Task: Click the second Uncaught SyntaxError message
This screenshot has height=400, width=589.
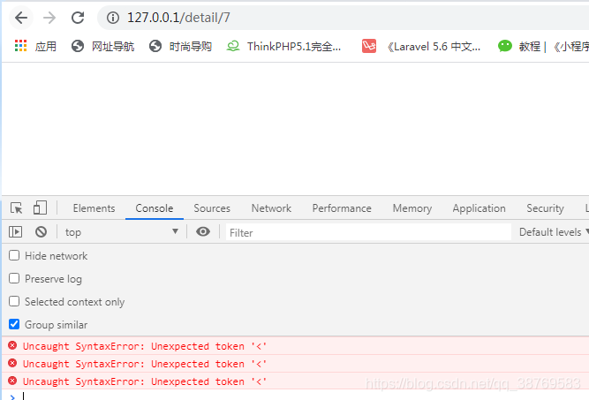Action: (144, 364)
